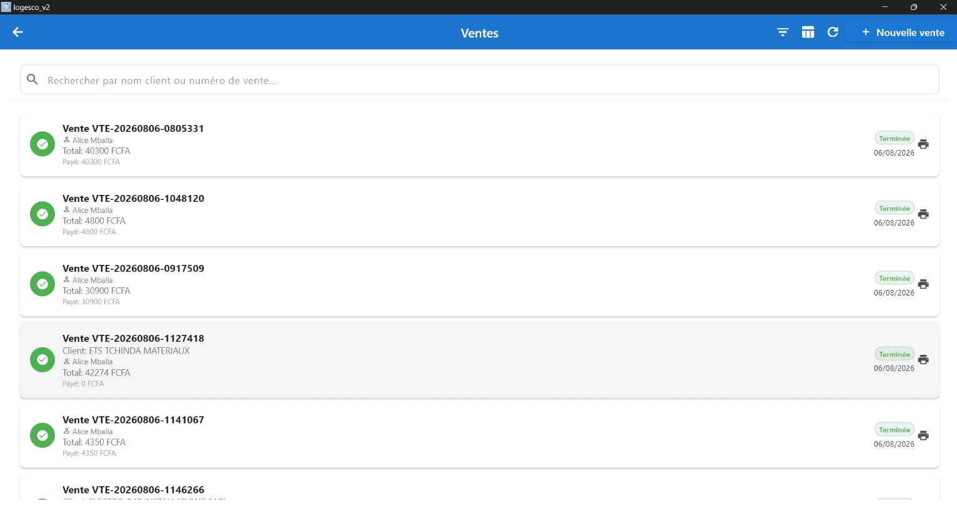Select the text Total: 30900 FCFA
Image resolution: width=957 pixels, height=506 pixels.
pyautogui.click(x=96, y=291)
